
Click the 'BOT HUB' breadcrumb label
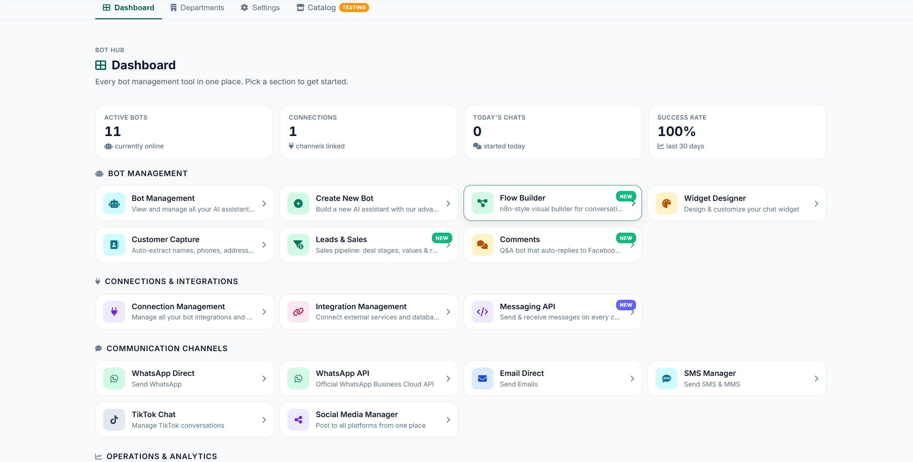click(110, 50)
